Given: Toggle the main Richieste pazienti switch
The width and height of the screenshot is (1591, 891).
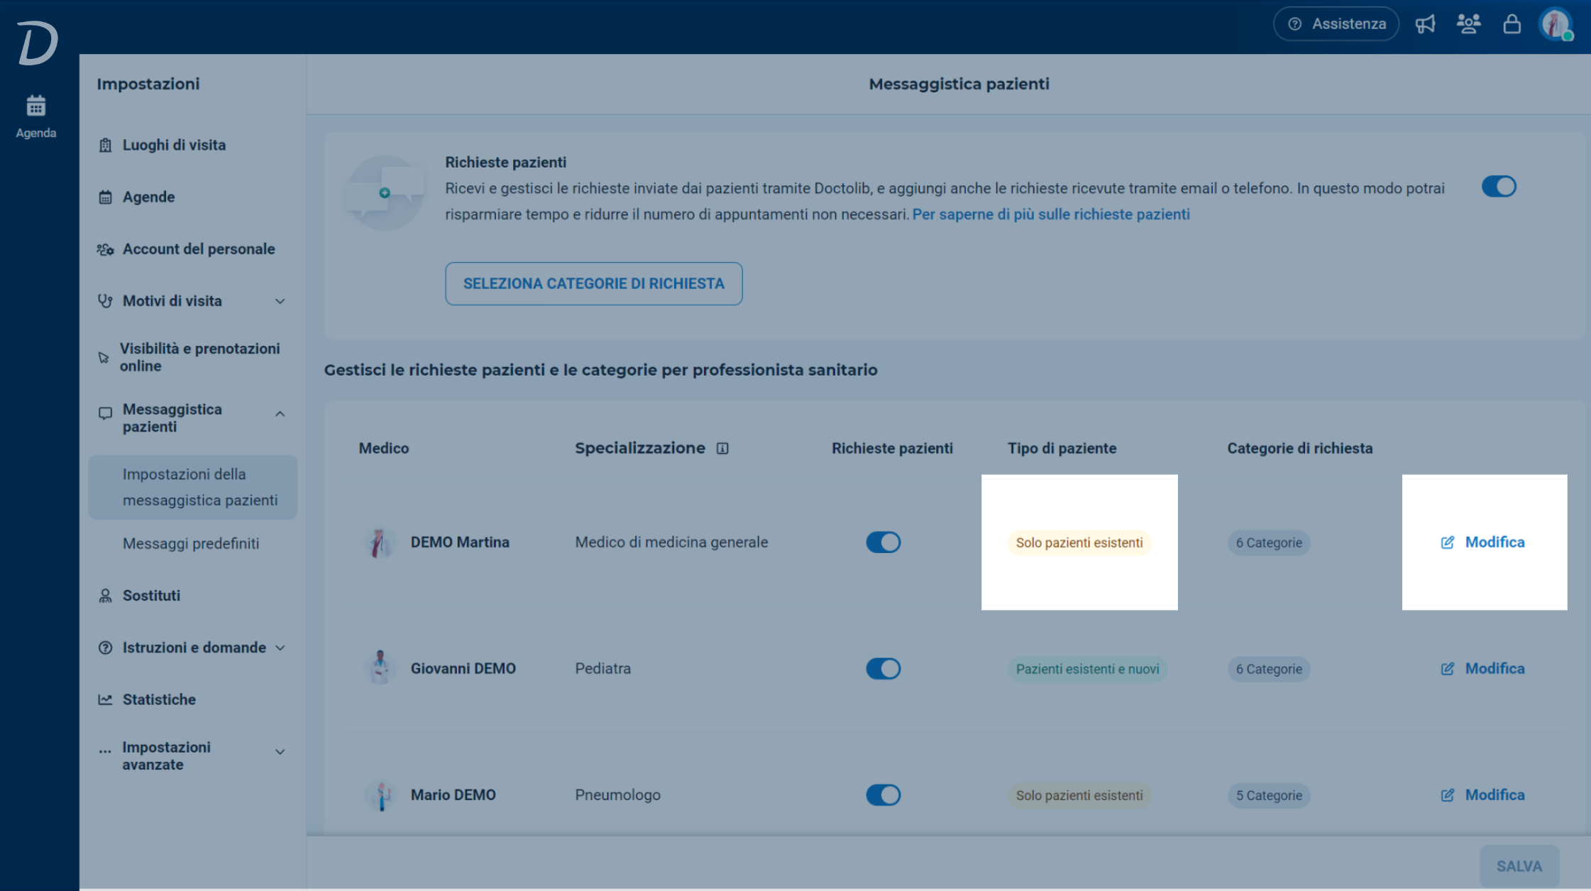Looking at the screenshot, I should (1499, 187).
